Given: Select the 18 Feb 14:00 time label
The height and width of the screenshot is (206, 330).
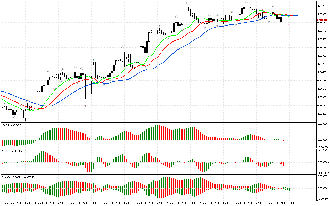Looking at the screenshot, I should 288,203.
